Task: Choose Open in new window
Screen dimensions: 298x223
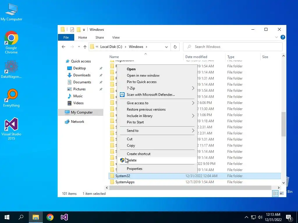Action: [157, 75]
